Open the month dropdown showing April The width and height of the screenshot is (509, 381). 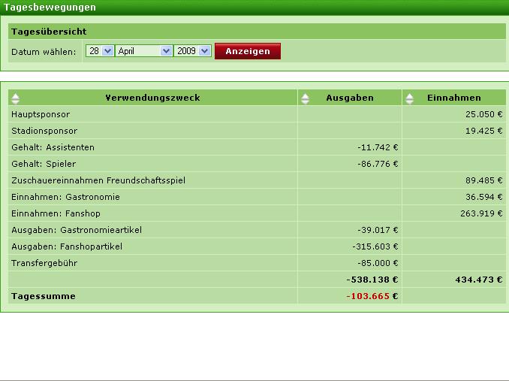point(144,51)
